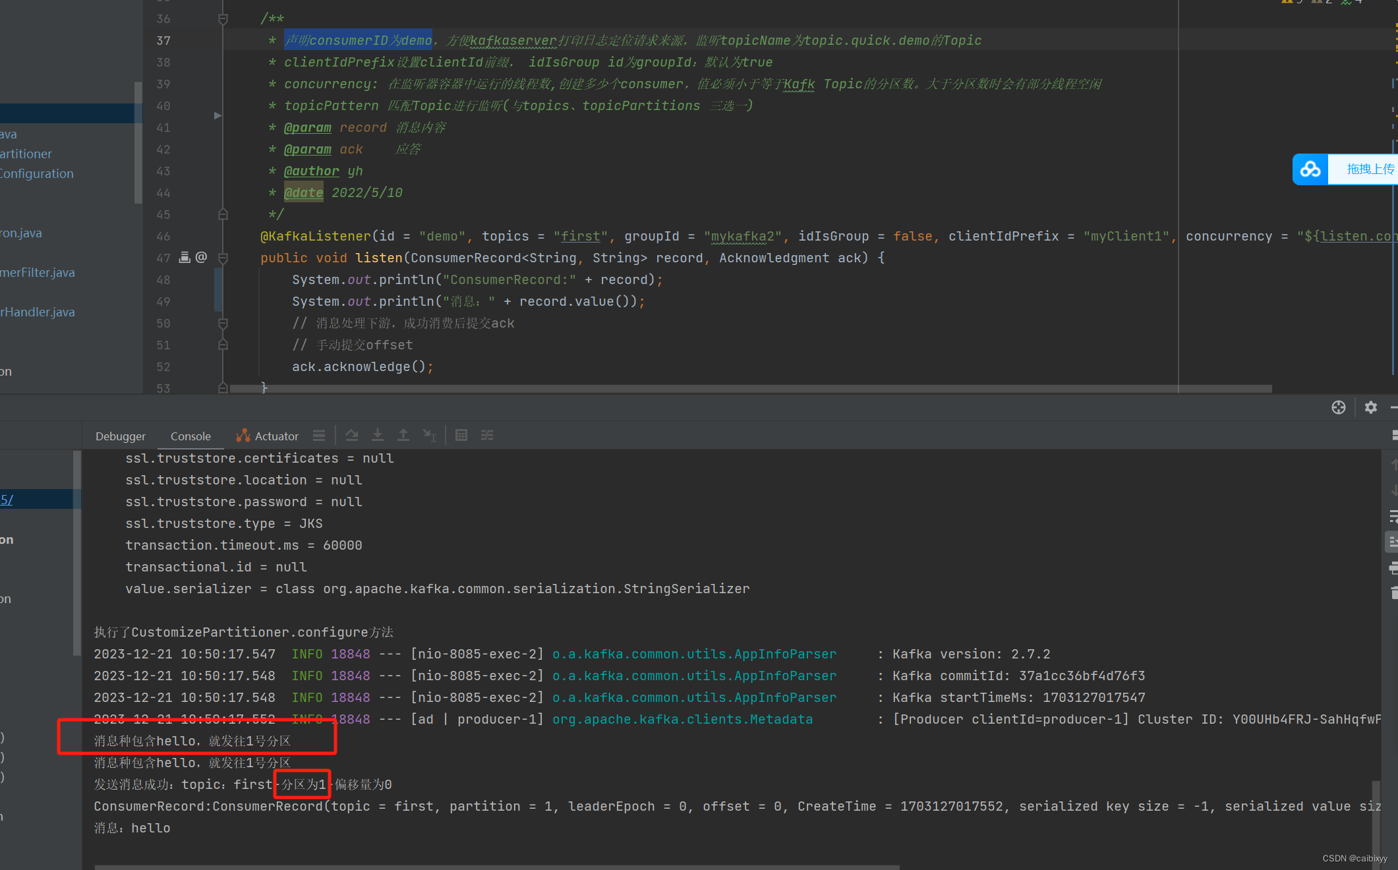Collapse the listen method fold at line 47
1398x870 pixels.
coord(223,258)
